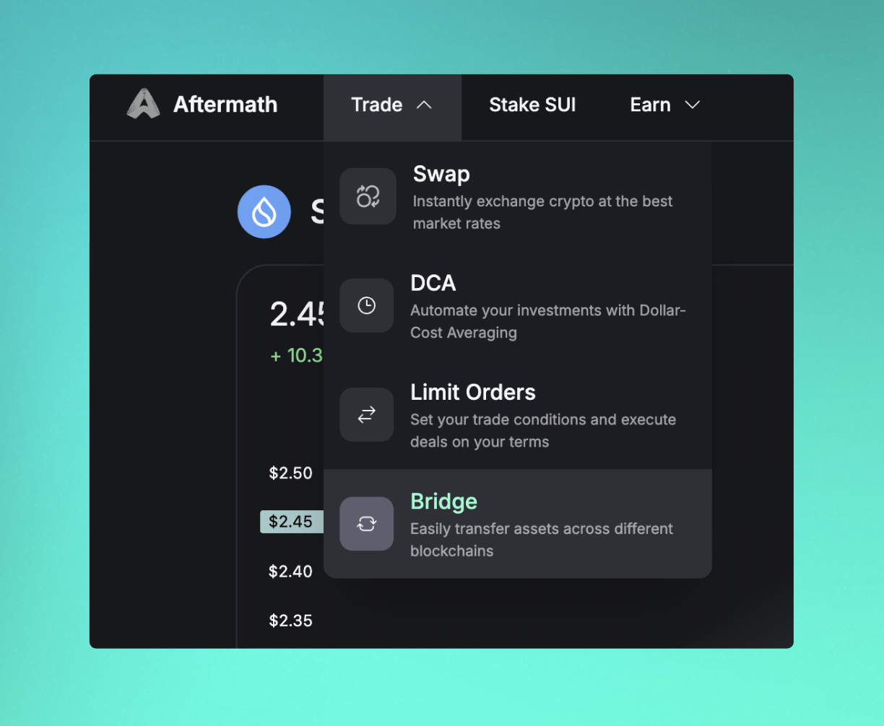Click the Swap icon in Trade menu
The height and width of the screenshot is (726, 884).
pos(368,196)
